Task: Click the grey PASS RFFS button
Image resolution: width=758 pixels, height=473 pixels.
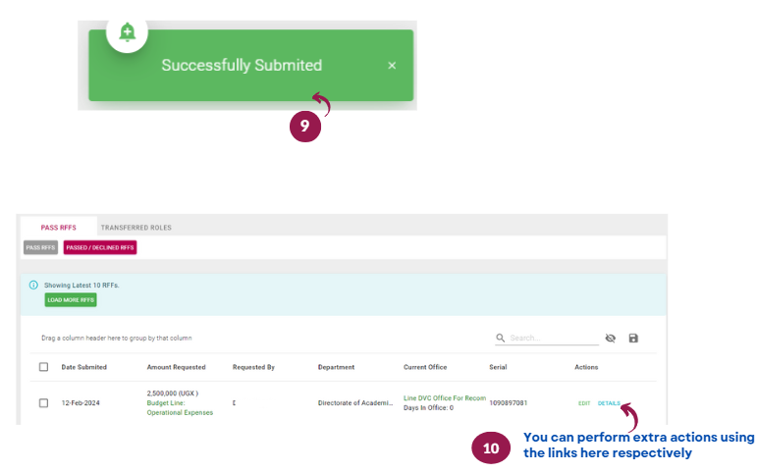Action: [x=40, y=247]
